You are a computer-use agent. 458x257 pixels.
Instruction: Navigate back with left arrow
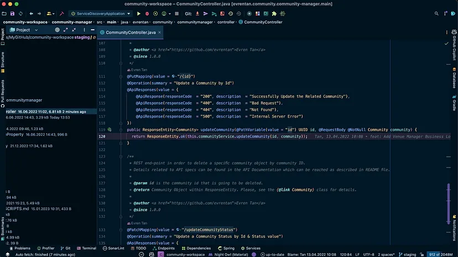coord(31,14)
